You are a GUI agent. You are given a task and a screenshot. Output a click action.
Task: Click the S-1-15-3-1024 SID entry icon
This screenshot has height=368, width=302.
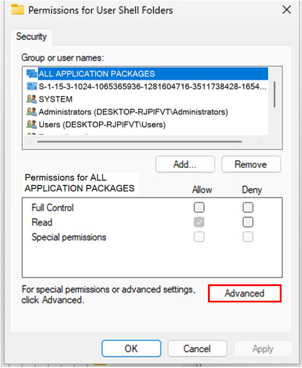point(32,86)
